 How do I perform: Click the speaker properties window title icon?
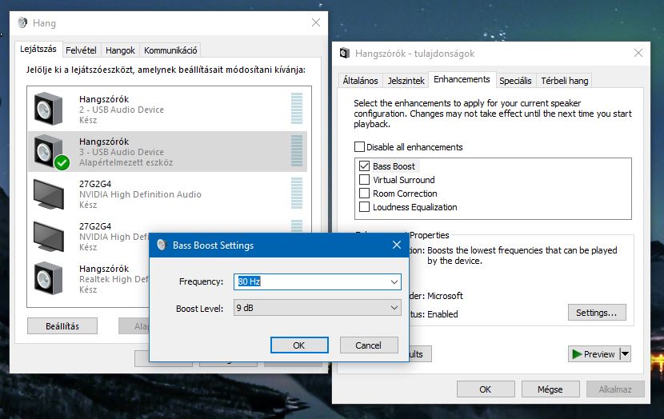(x=345, y=54)
